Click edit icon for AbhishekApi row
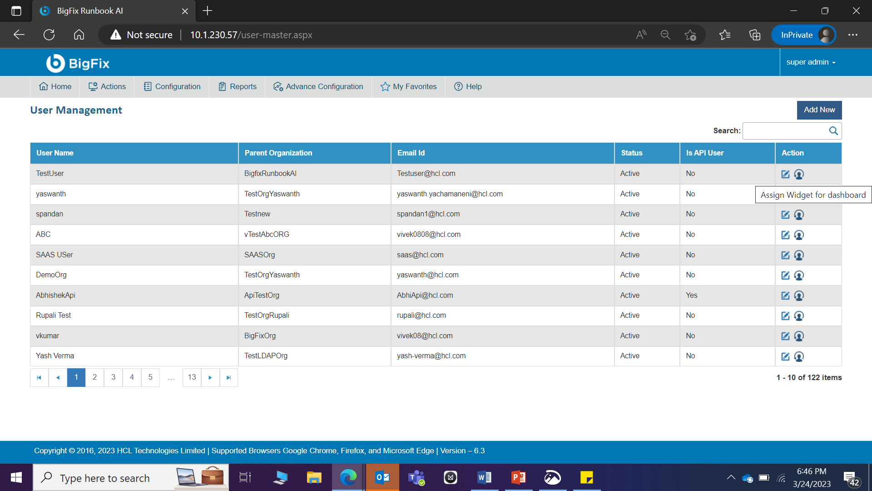872x491 pixels. pyautogui.click(x=785, y=296)
